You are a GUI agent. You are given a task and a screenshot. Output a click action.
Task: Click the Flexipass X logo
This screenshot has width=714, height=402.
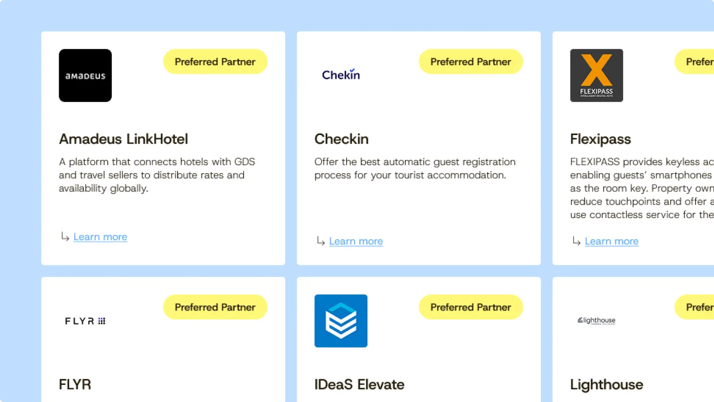[596, 75]
